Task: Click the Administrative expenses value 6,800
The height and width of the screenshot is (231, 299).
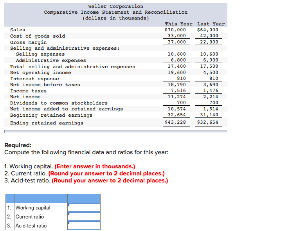Action: [x=178, y=60]
